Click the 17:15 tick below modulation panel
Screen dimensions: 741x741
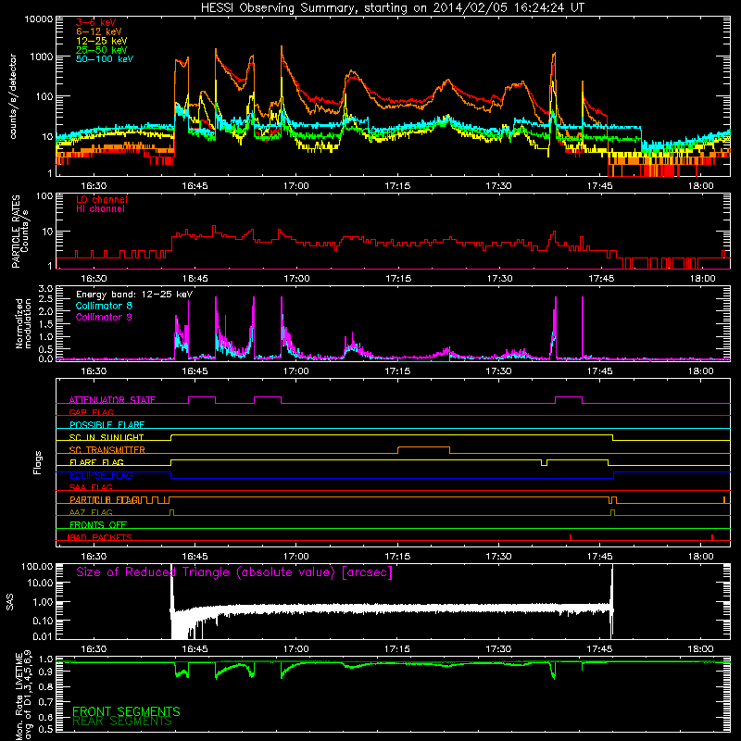click(397, 371)
